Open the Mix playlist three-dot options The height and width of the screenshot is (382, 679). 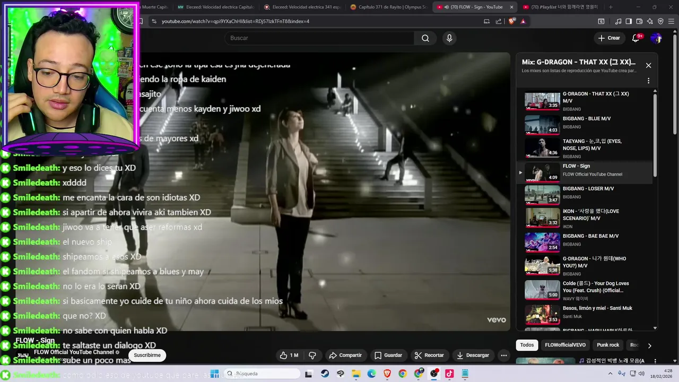click(648, 81)
